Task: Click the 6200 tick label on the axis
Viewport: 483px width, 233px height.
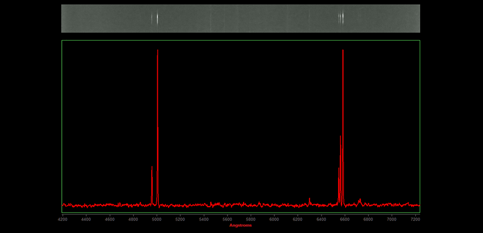Action: pos(298,219)
